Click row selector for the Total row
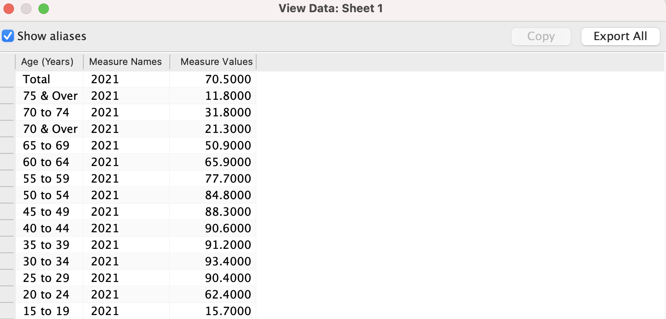The image size is (666, 319). [x=7, y=79]
